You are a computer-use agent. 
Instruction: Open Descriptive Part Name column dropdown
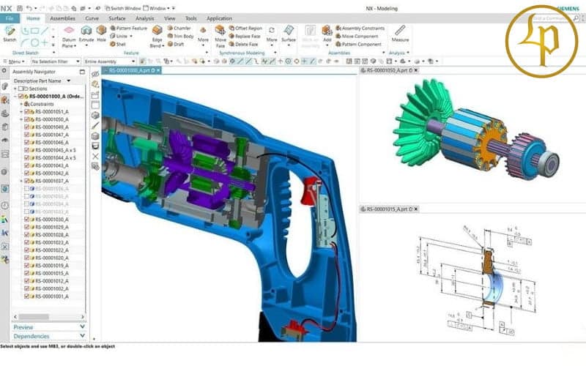(x=69, y=81)
